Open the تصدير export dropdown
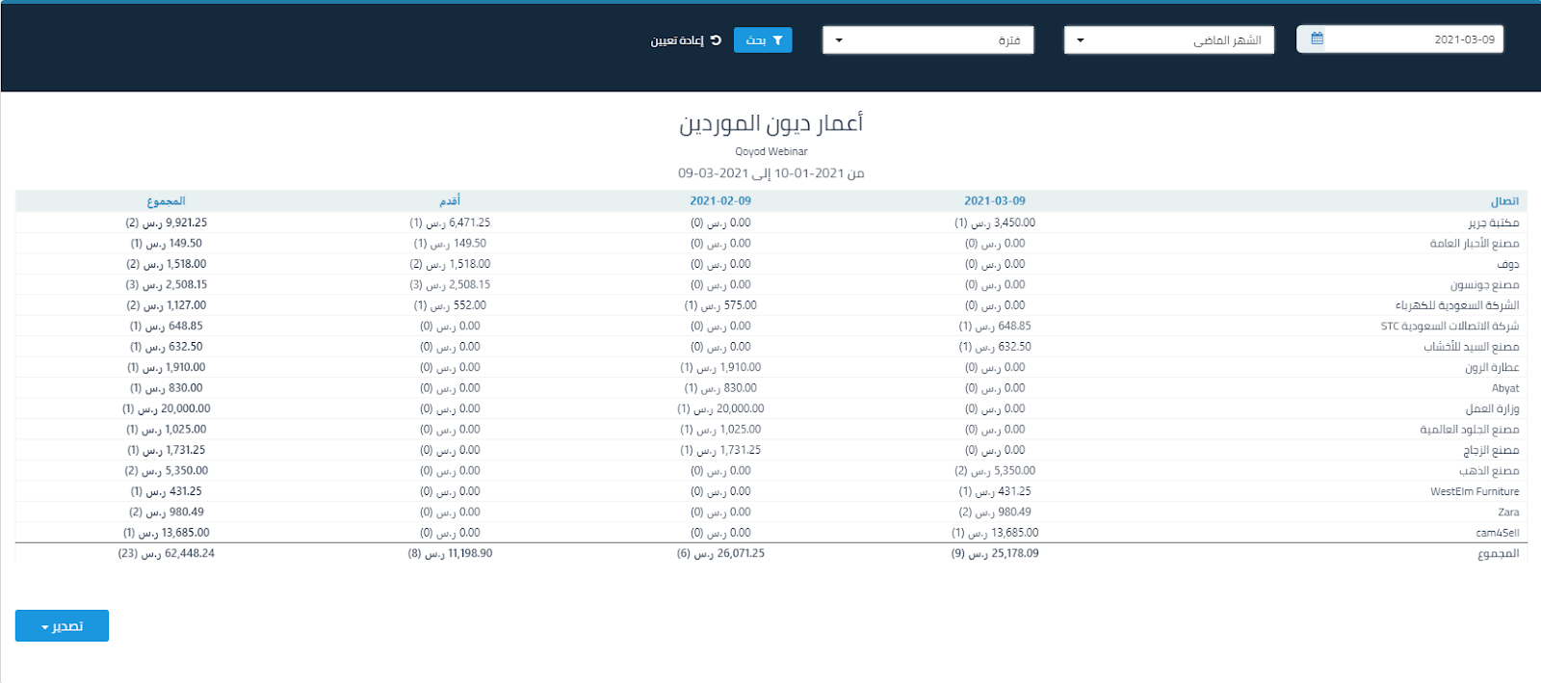This screenshot has height=683, width=1541. point(62,626)
